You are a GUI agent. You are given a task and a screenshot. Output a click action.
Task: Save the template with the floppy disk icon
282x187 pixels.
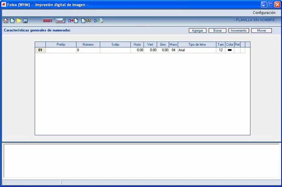tap(25, 21)
